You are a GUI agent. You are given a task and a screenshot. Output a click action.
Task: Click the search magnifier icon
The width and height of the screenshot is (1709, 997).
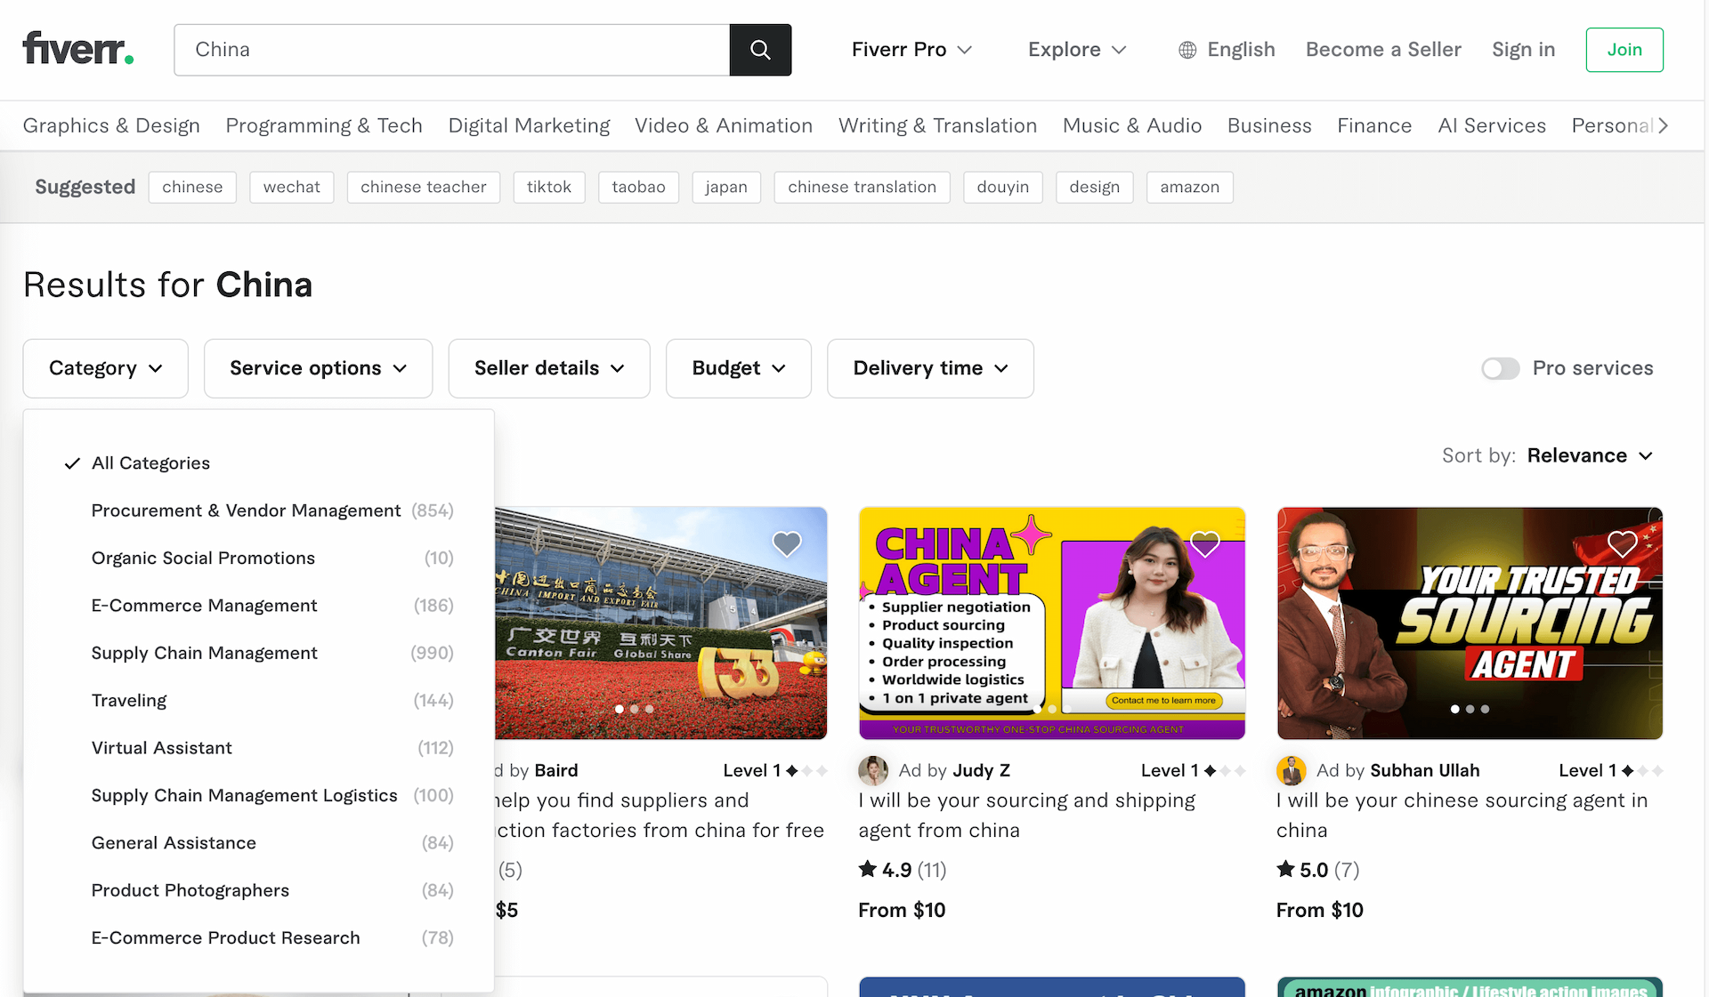(x=760, y=50)
